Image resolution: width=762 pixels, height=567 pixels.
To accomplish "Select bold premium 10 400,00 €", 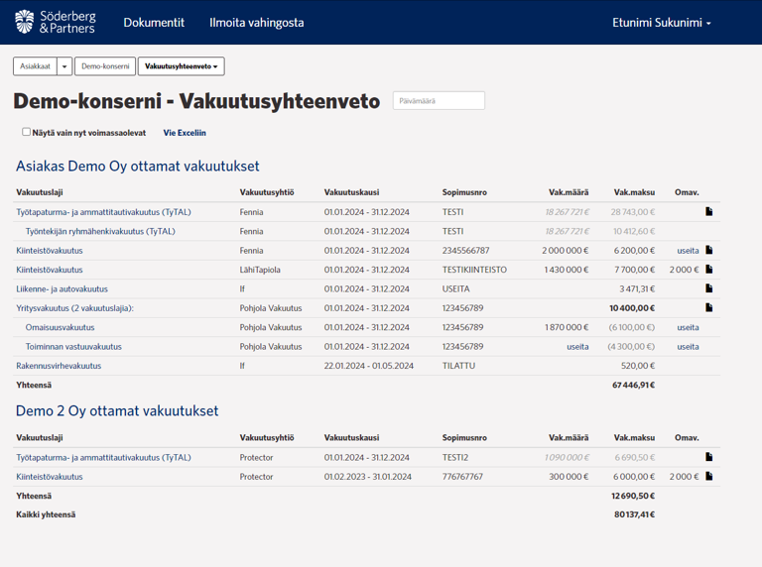I will tap(632, 308).
